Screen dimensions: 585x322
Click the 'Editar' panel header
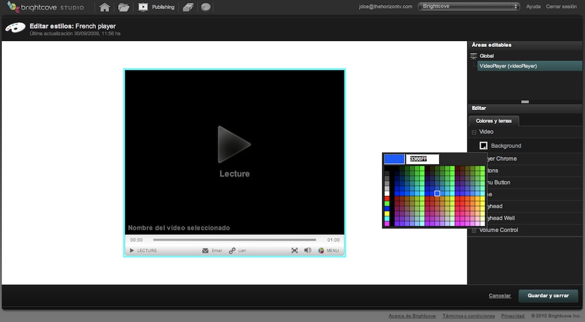[x=525, y=108]
